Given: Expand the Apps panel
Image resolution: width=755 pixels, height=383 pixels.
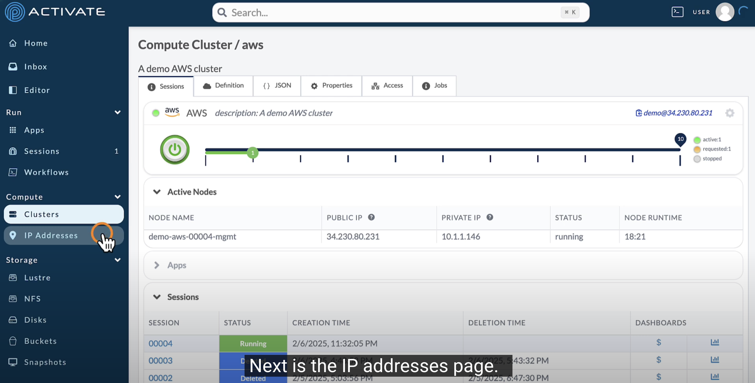Looking at the screenshot, I should (x=157, y=265).
